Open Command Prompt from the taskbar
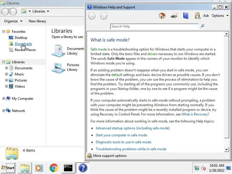This screenshot has width=232, height=174. pyautogui.click(x=68, y=168)
